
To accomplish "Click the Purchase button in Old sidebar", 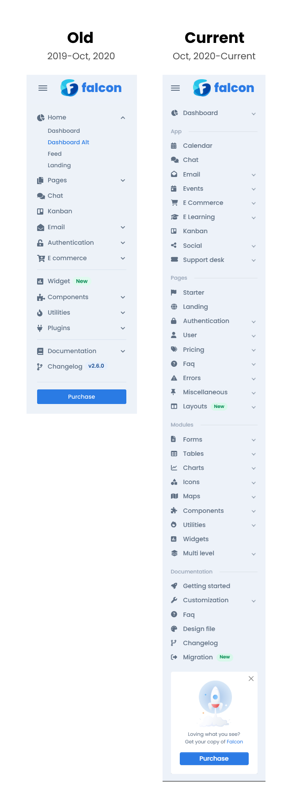I will 82,396.
